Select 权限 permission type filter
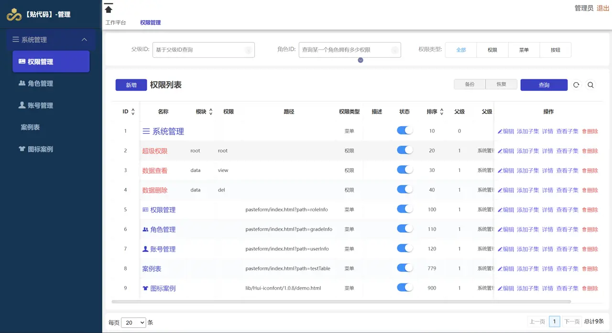612x333 pixels. 492,50
